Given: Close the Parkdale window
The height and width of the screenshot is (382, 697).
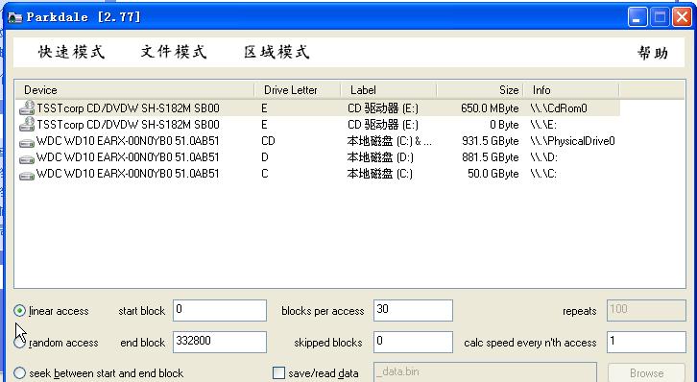Looking at the screenshot, I should tap(682, 17).
